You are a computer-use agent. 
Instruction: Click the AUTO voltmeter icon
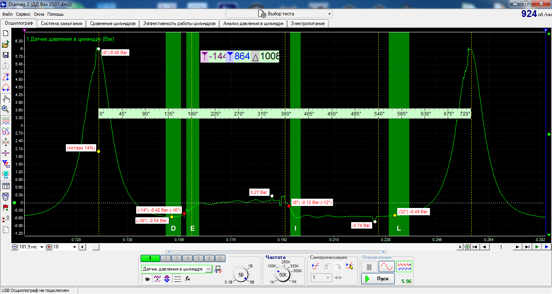pos(6,197)
